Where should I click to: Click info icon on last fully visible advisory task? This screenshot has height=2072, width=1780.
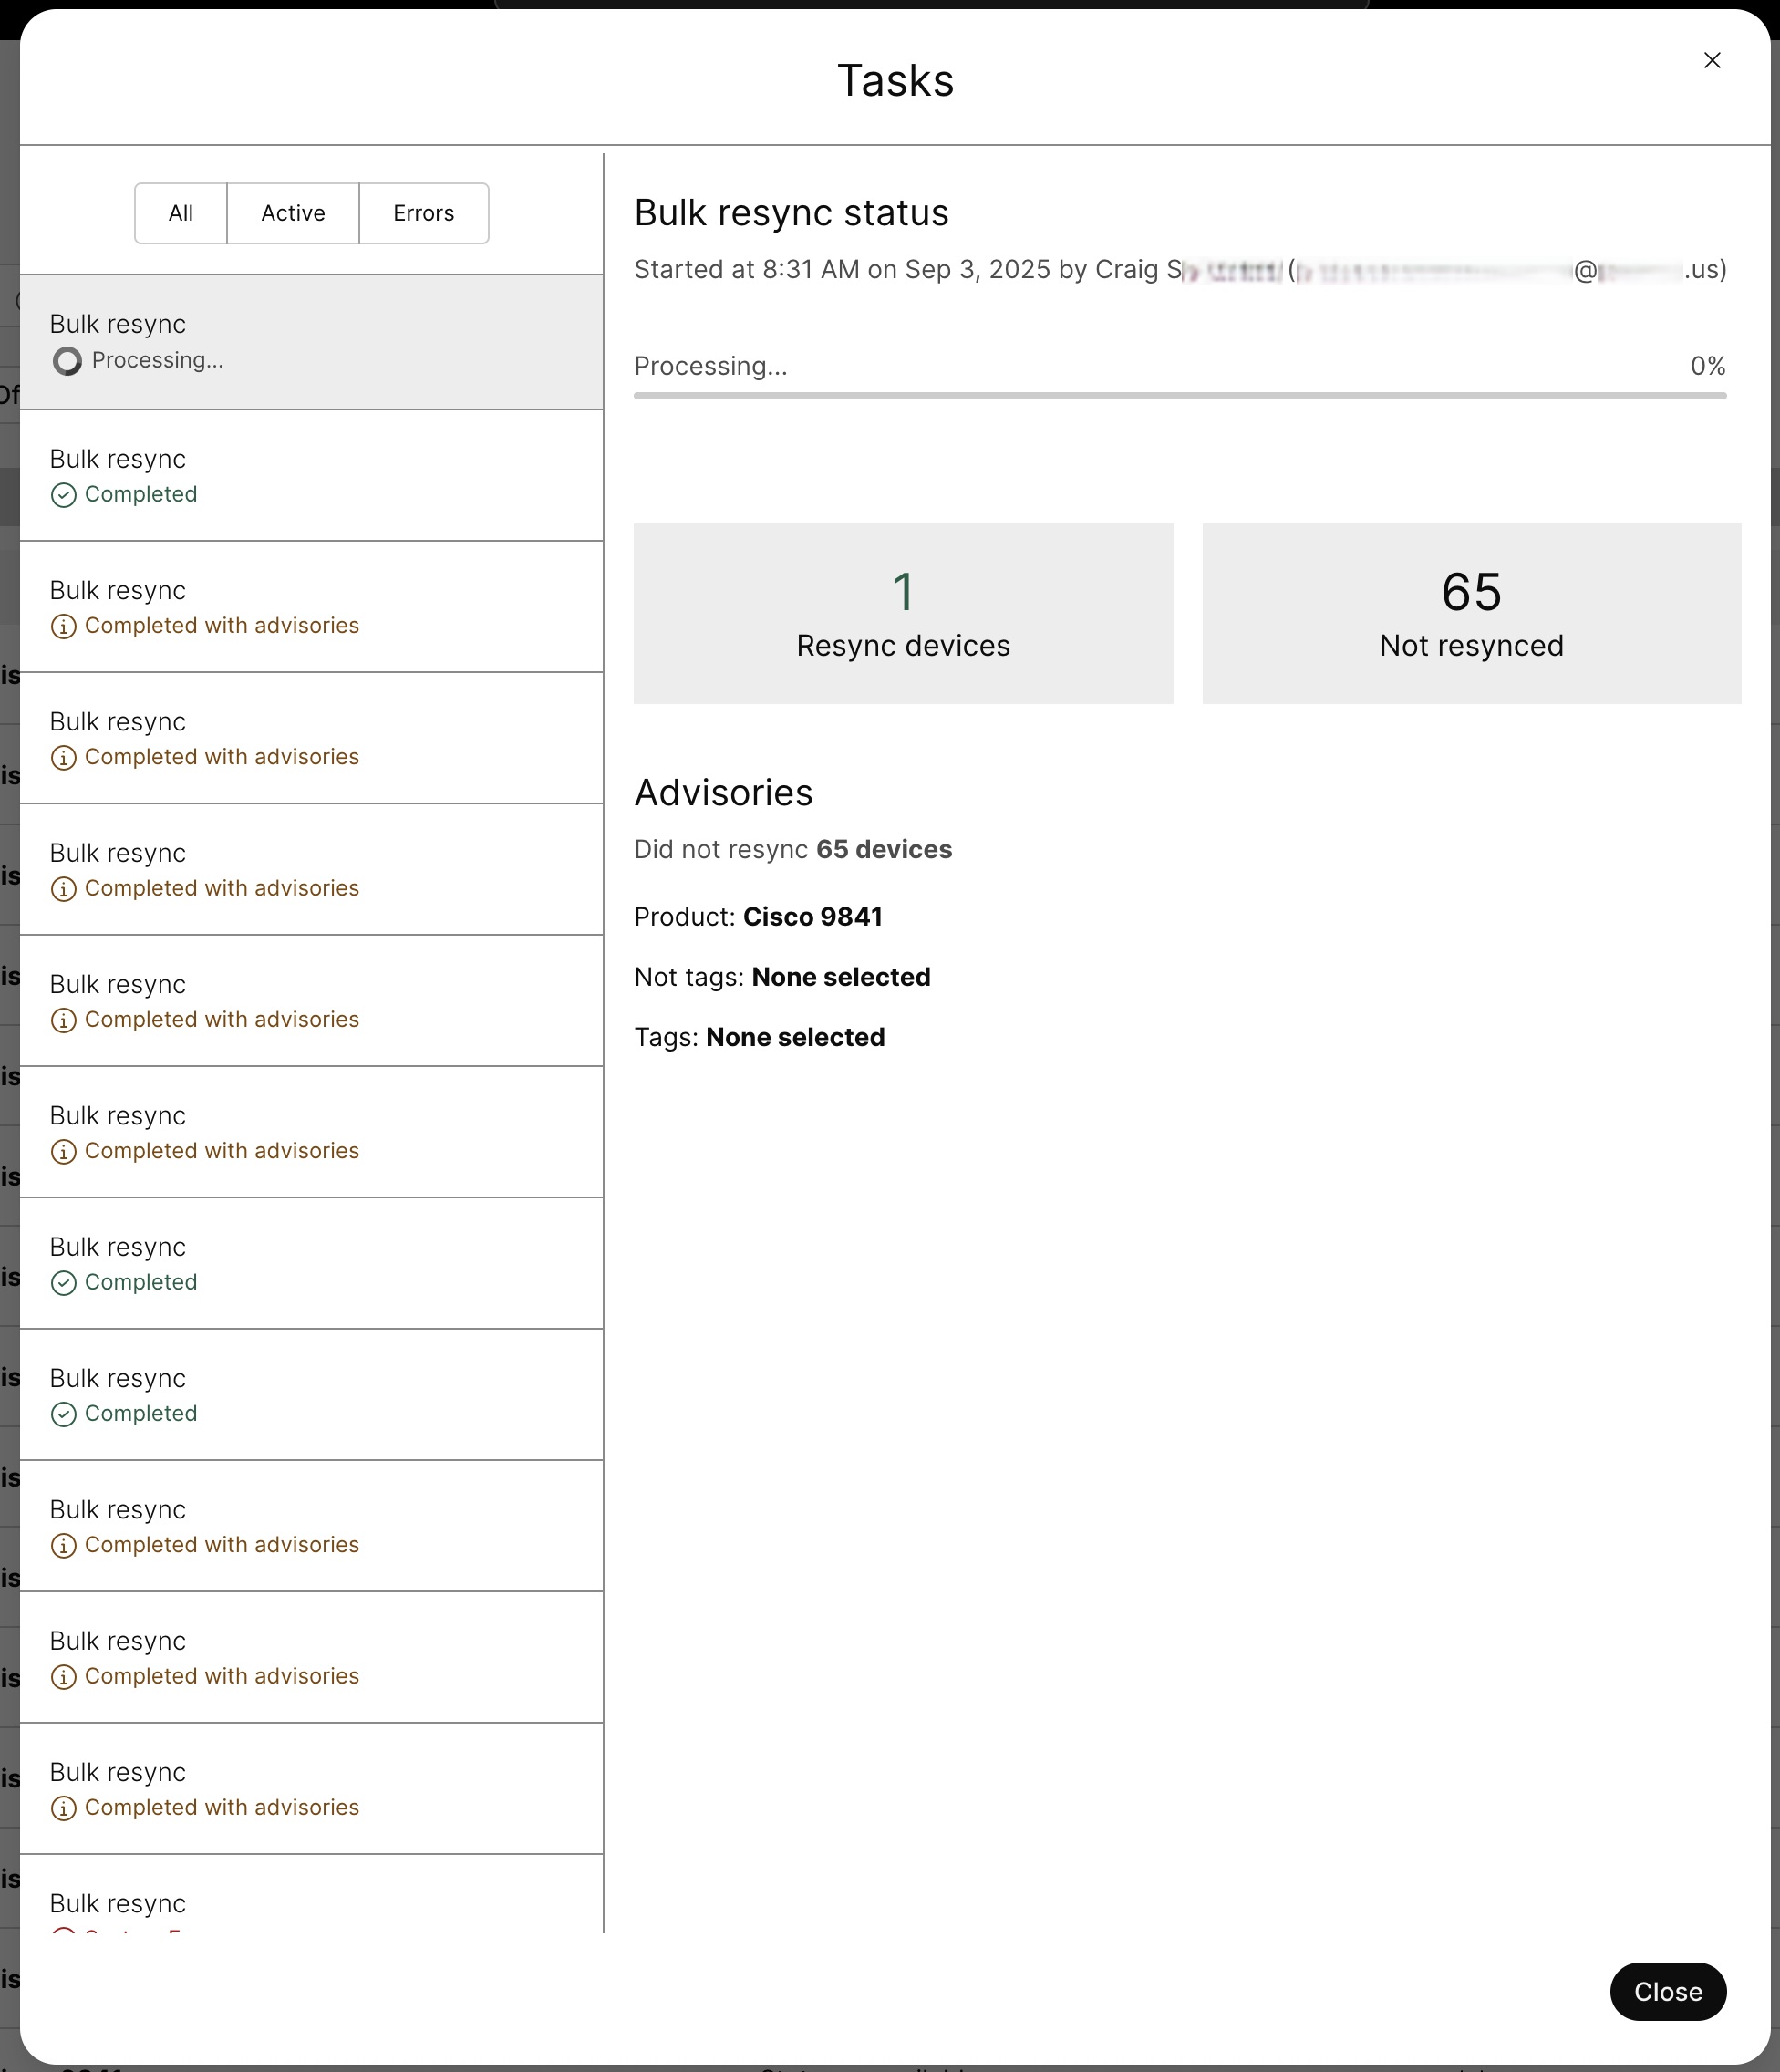(x=64, y=1808)
